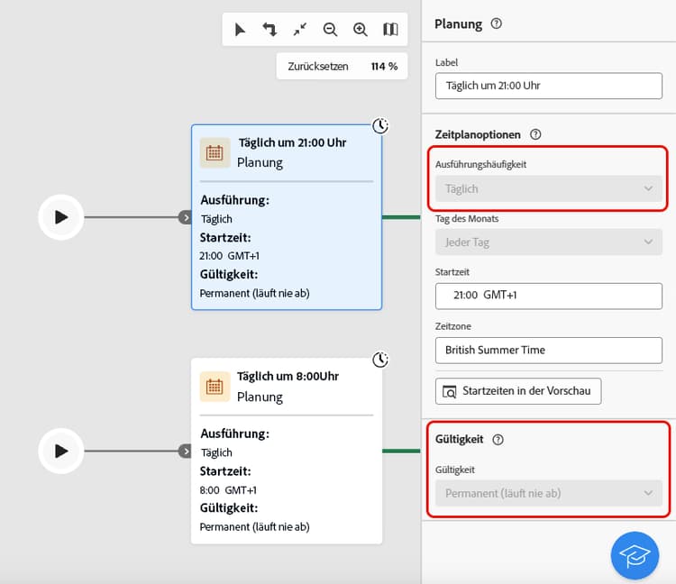Open help icon next to Planung heading
The image size is (676, 584).
(x=497, y=23)
